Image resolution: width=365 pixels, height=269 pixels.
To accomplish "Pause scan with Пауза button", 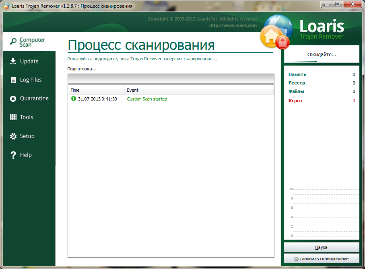I will 322,247.
